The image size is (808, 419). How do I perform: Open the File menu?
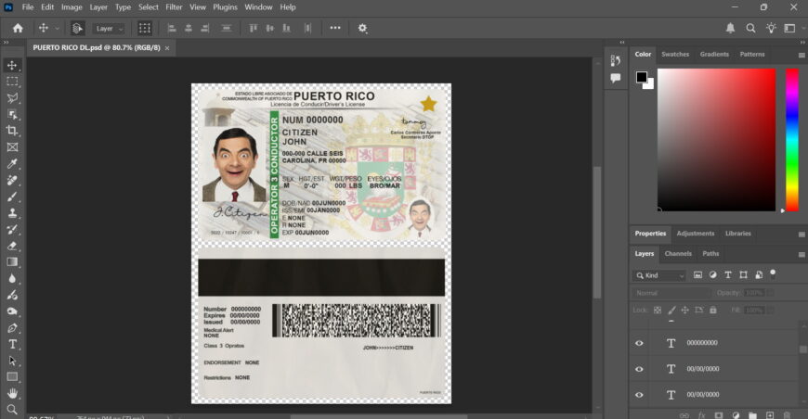tap(28, 7)
